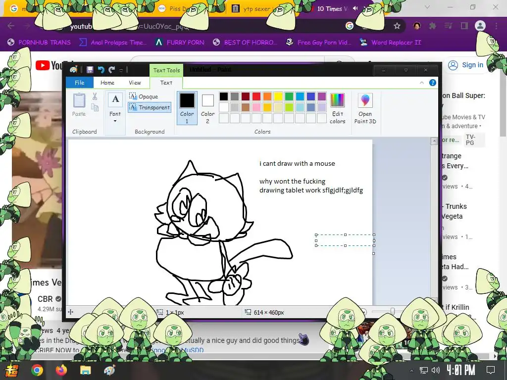Collapse the Paint ribbon with chevron
This screenshot has width=507, height=380.
(x=422, y=83)
